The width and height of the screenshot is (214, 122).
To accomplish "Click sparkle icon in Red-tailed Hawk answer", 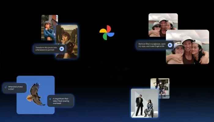I will pyautogui.click(x=50, y=99).
